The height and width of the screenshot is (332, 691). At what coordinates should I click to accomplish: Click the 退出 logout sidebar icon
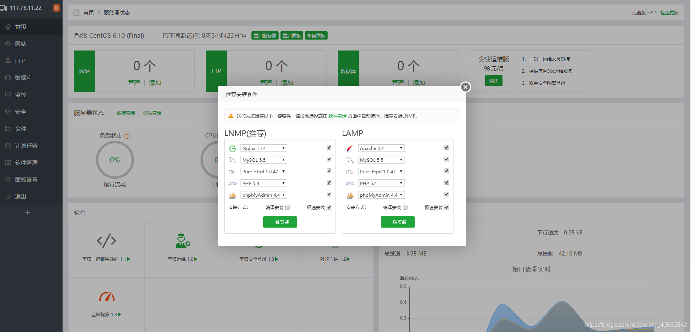[8, 196]
